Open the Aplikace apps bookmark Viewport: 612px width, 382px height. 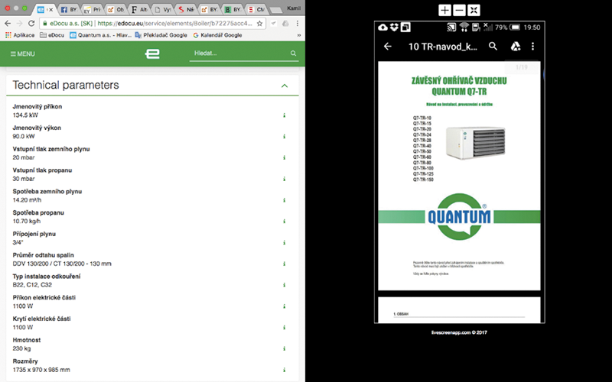[20, 35]
